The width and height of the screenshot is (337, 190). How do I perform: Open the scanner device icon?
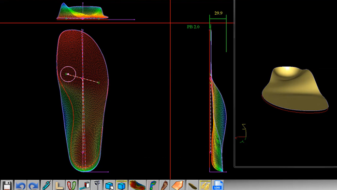click(84, 185)
